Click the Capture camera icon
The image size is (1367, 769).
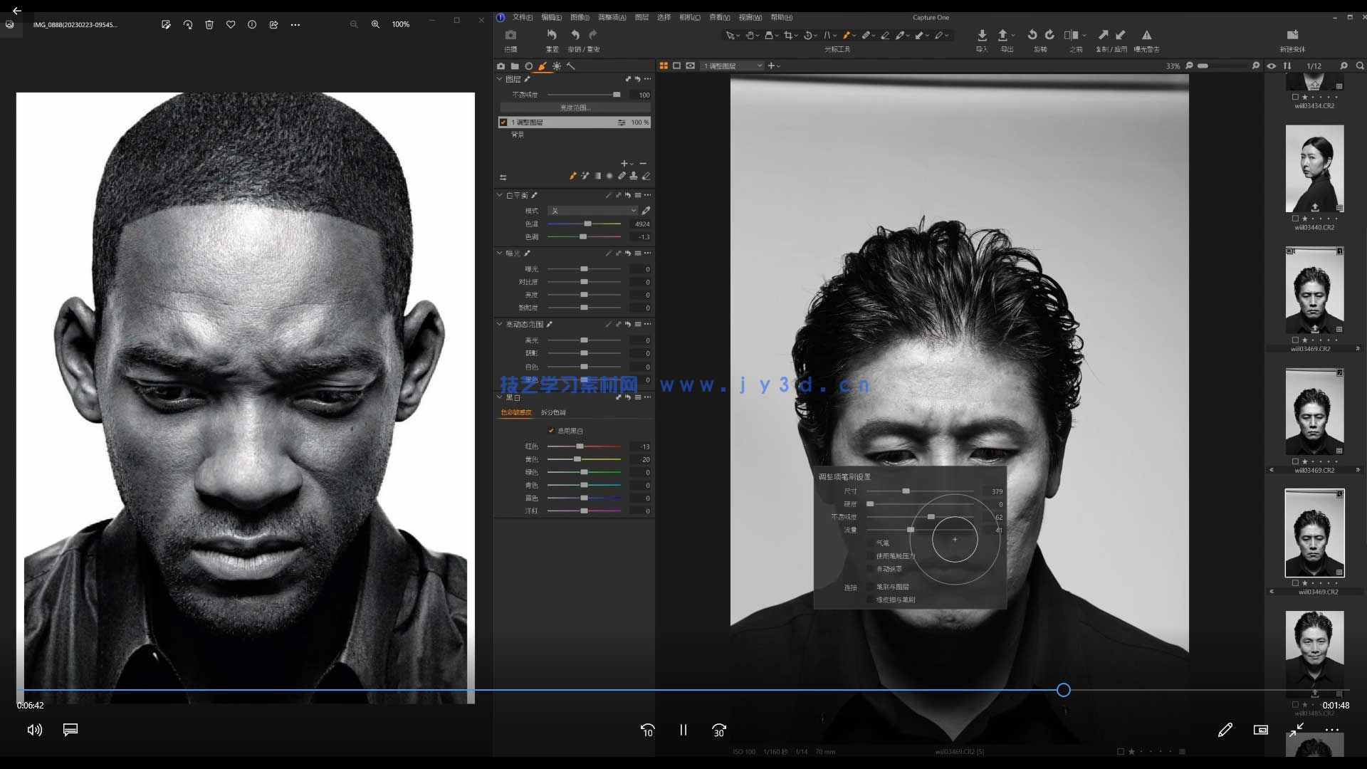[x=510, y=35]
